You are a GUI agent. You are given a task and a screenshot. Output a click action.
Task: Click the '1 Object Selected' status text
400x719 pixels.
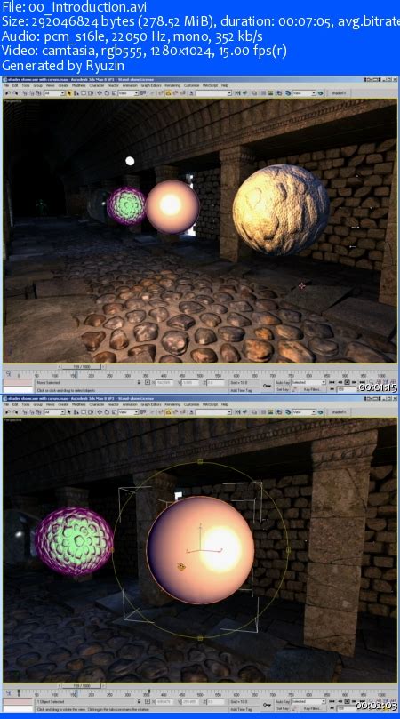[x=51, y=701]
